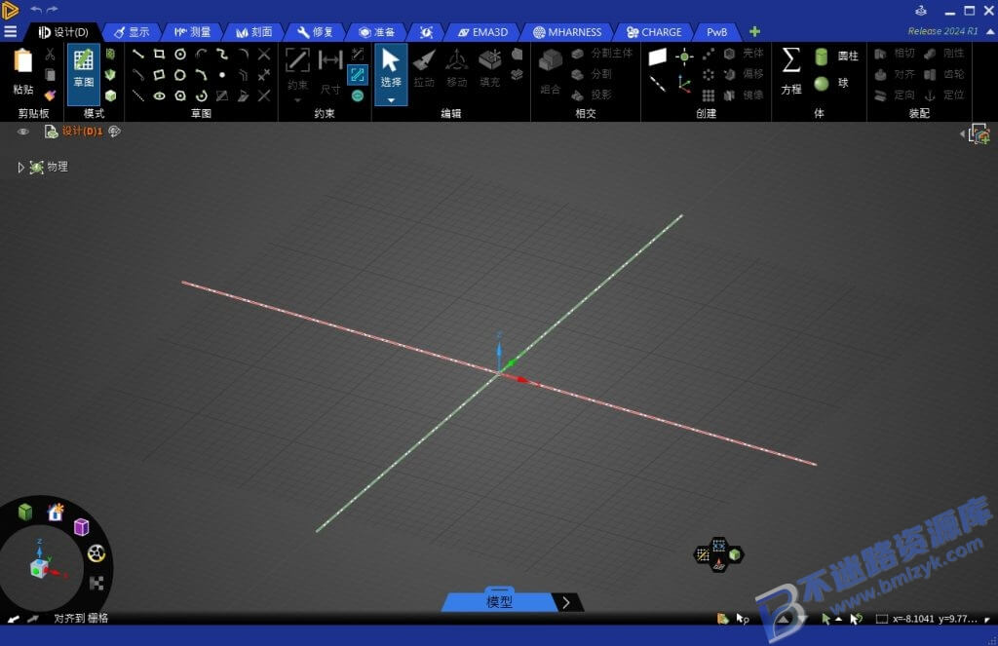Click the 拉动 Pull tool
Image resolution: width=998 pixels, height=646 pixels.
[x=424, y=69]
